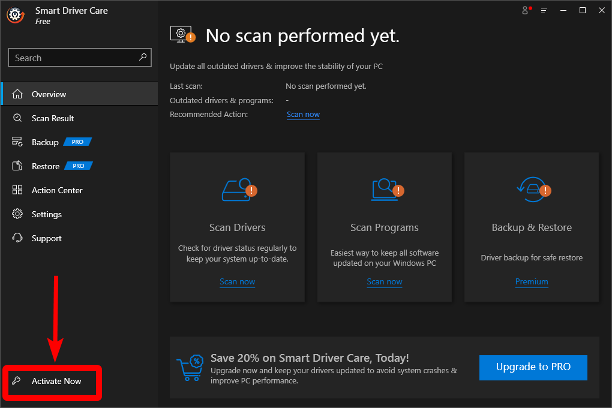Click 'Save 20% on Smart Driver Care, Today!' text
The height and width of the screenshot is (408, 612).
click(310, 358)
